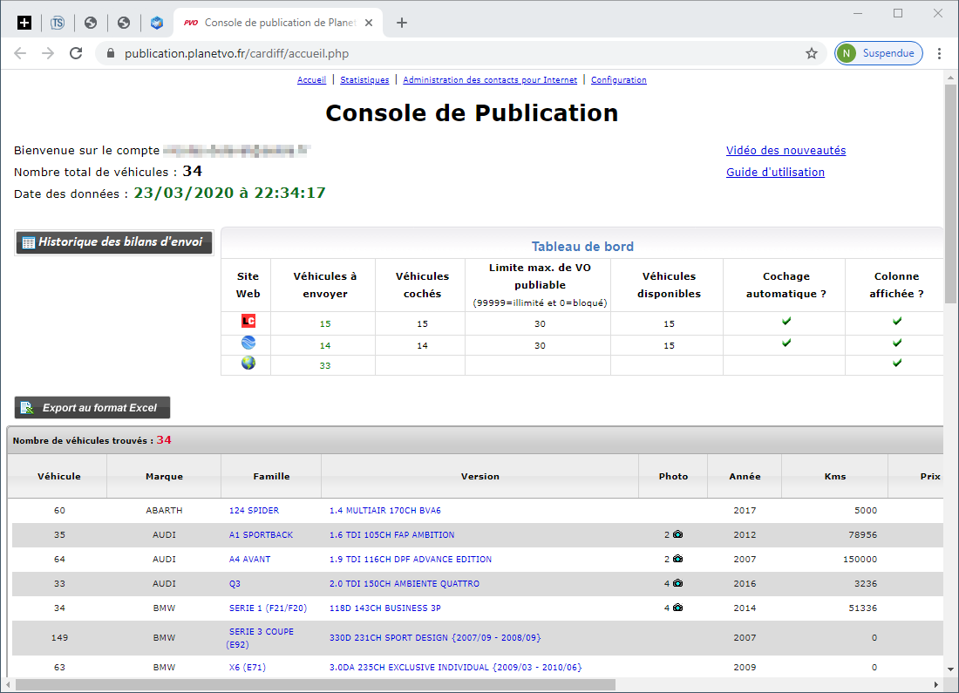Click 33 véhicules à envoyer value

325,366
